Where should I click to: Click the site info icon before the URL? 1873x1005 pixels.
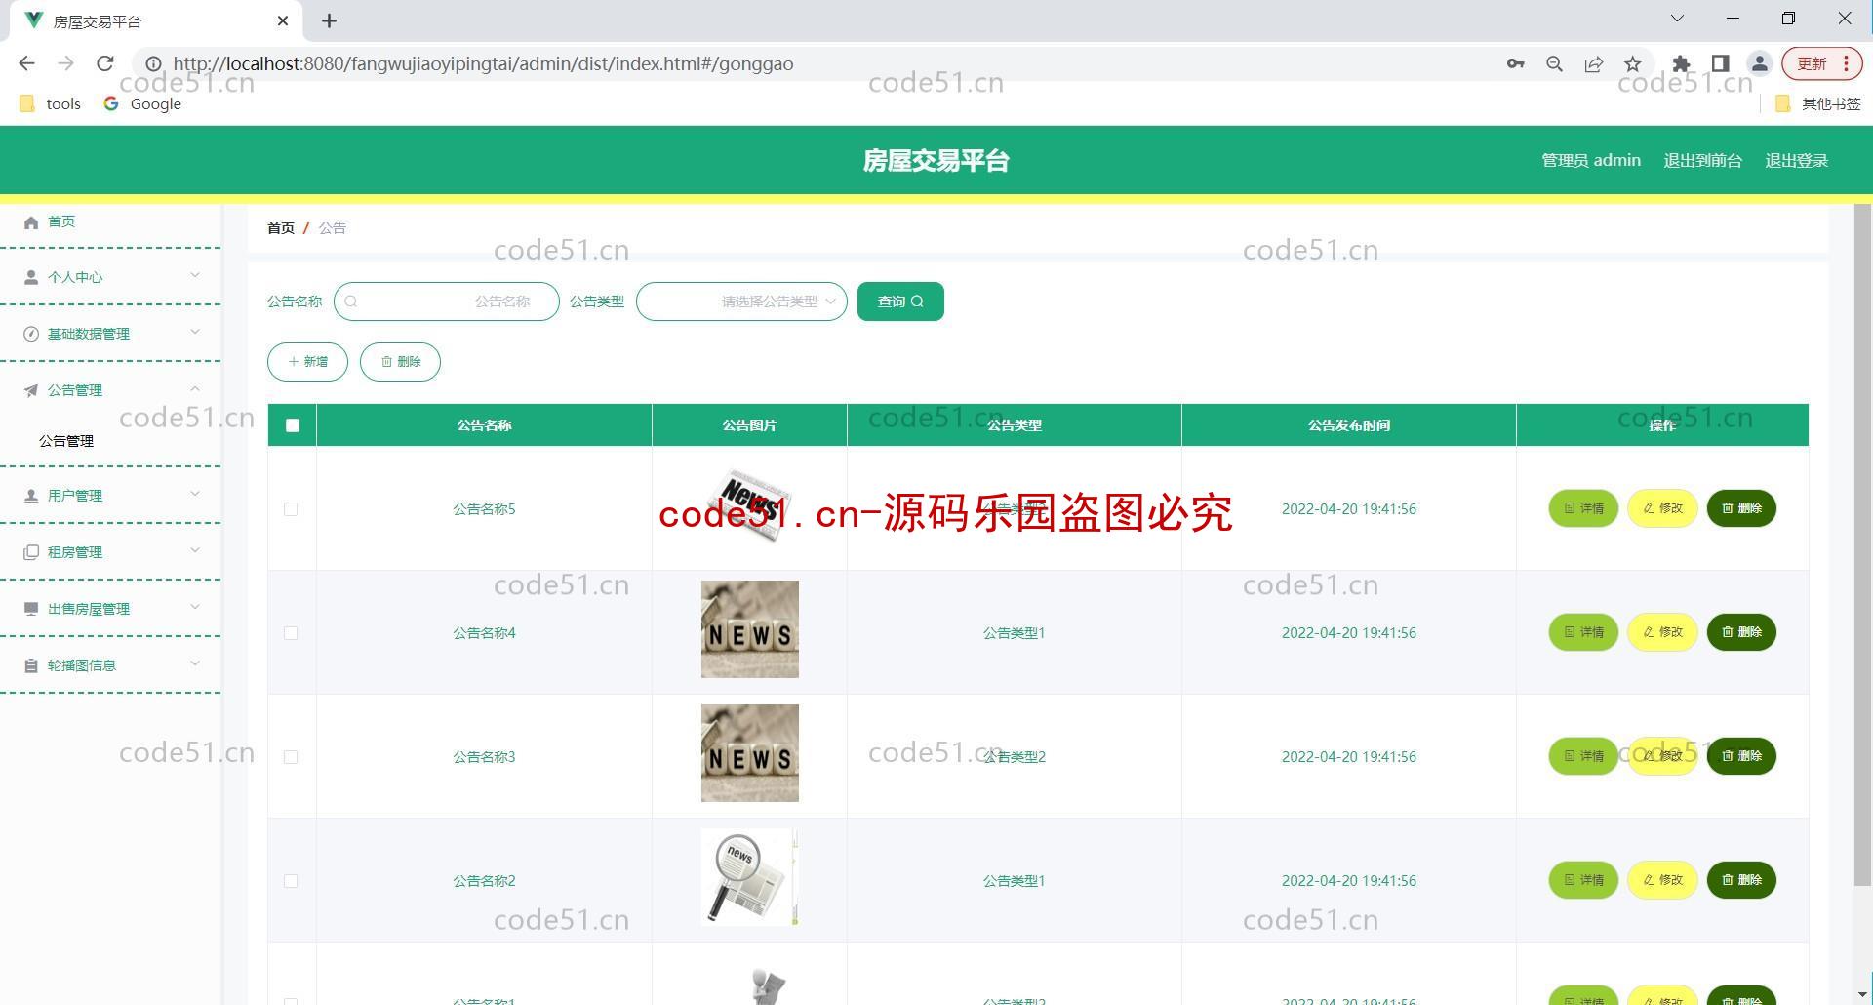tap(153, 63)
